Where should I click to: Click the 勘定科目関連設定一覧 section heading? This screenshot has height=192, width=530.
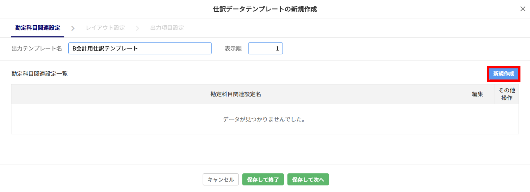[39, 74]
